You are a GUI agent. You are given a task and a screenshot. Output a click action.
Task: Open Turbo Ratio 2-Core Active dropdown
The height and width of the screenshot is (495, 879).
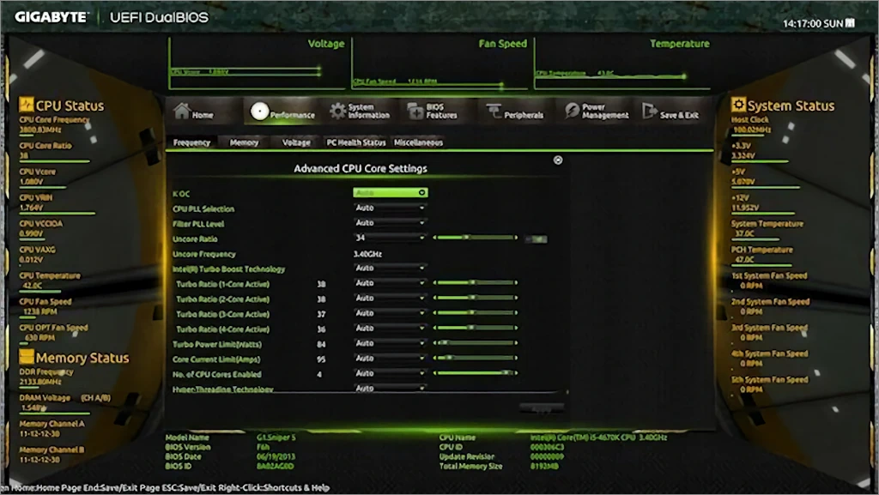point(391,299)
